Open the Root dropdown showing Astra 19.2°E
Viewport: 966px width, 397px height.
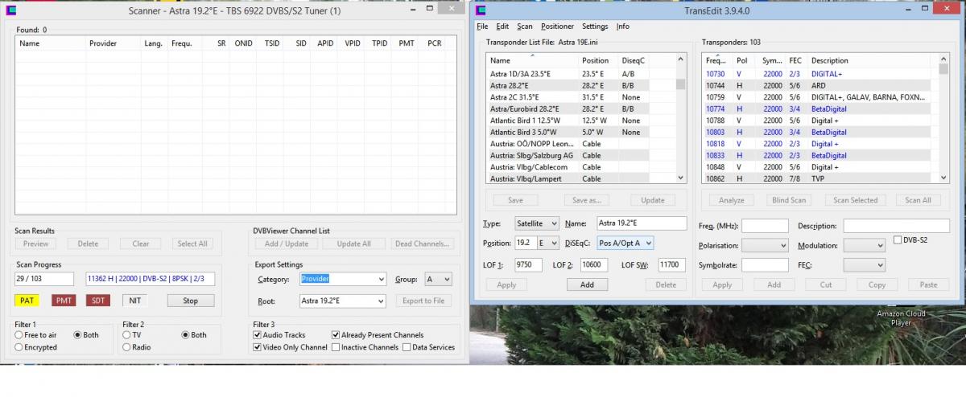point(342,301)
